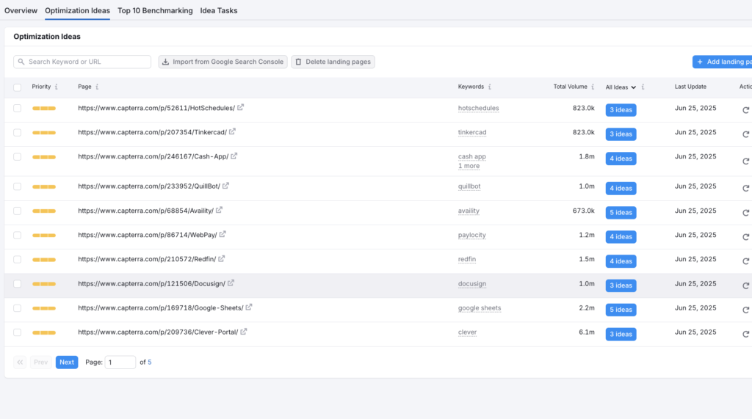Open external link icon for Google-Sheets URL
752x419 pixels.
(x=249, y=307)
